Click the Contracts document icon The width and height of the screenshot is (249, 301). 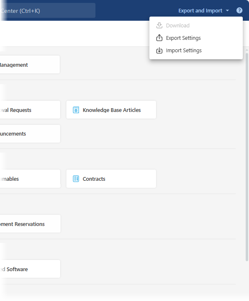click(76, 179)
